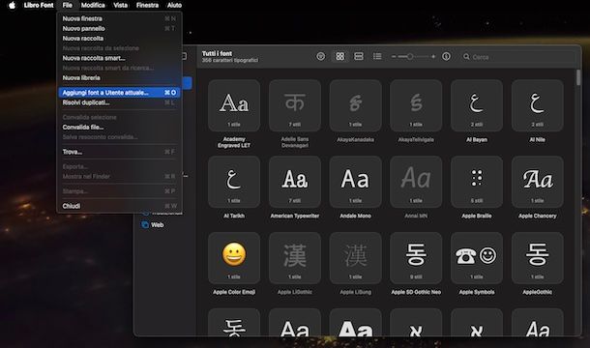This screenshot has width=590, height=348.
Task: Select Al Bayan font thumbnail
Action: [x=477, y=105]
